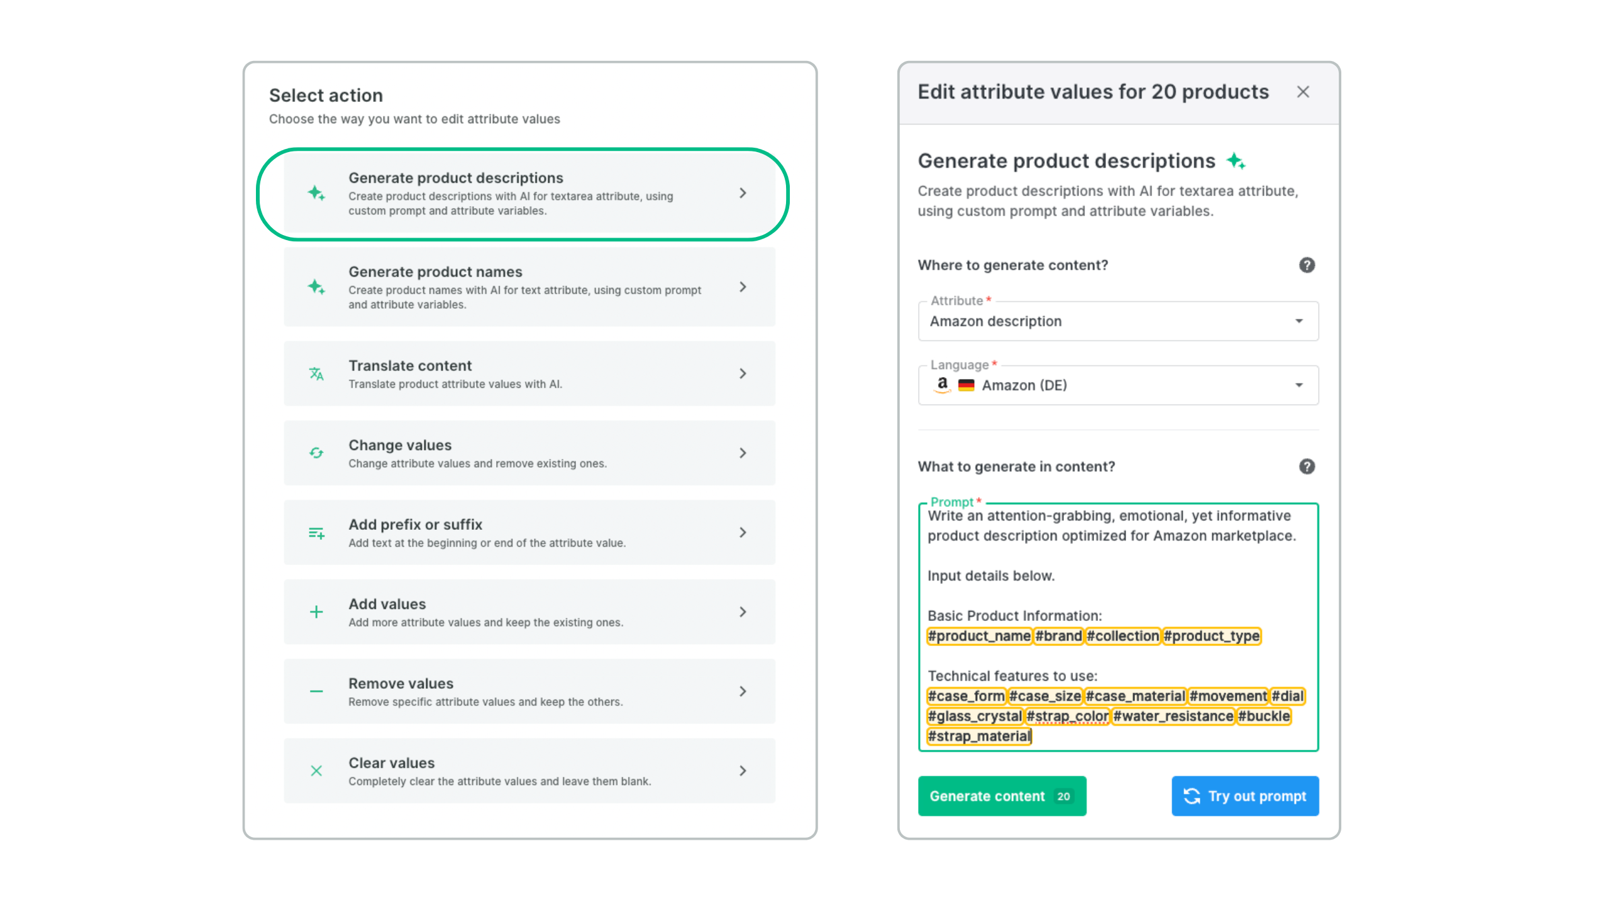Viewport: 1601px width, 900px height.
Task: Click the Change values refresh icon
Action: [x=316, y=453]
